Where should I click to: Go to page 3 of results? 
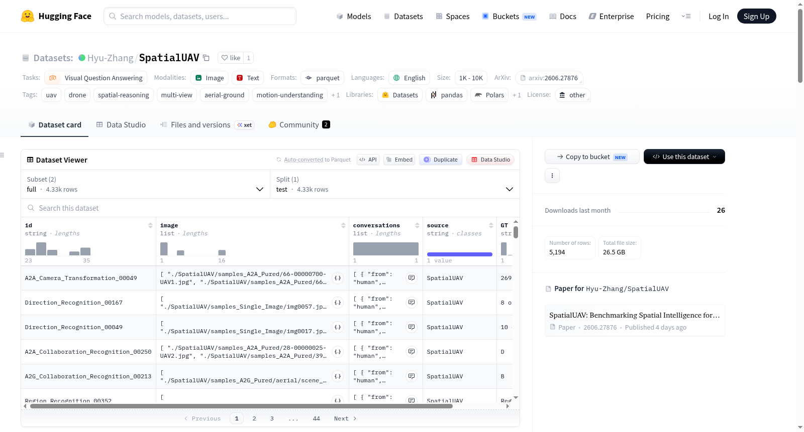272,418
